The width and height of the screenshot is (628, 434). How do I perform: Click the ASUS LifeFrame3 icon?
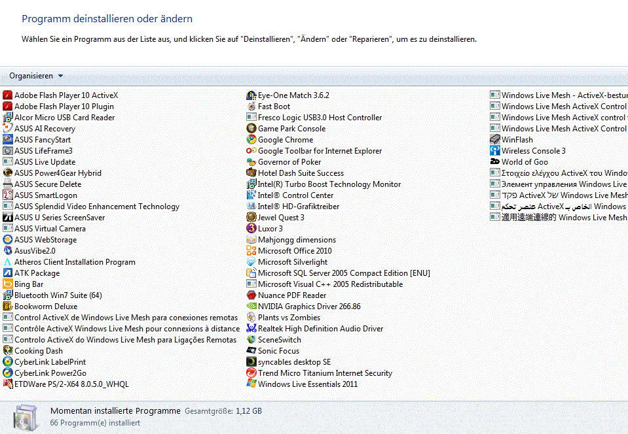click(8, 151)
